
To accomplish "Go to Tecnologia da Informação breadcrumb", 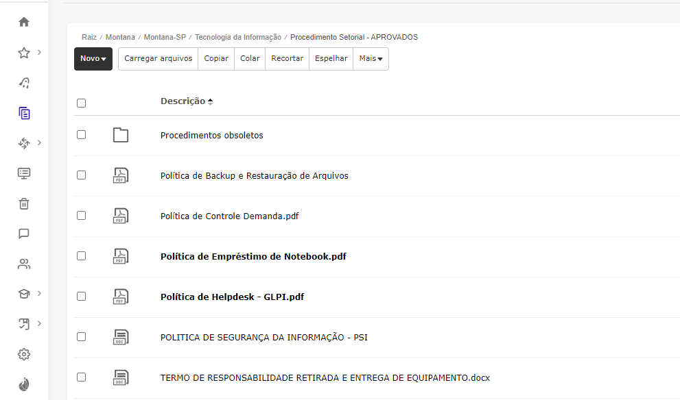I will [x=238, y=37].
